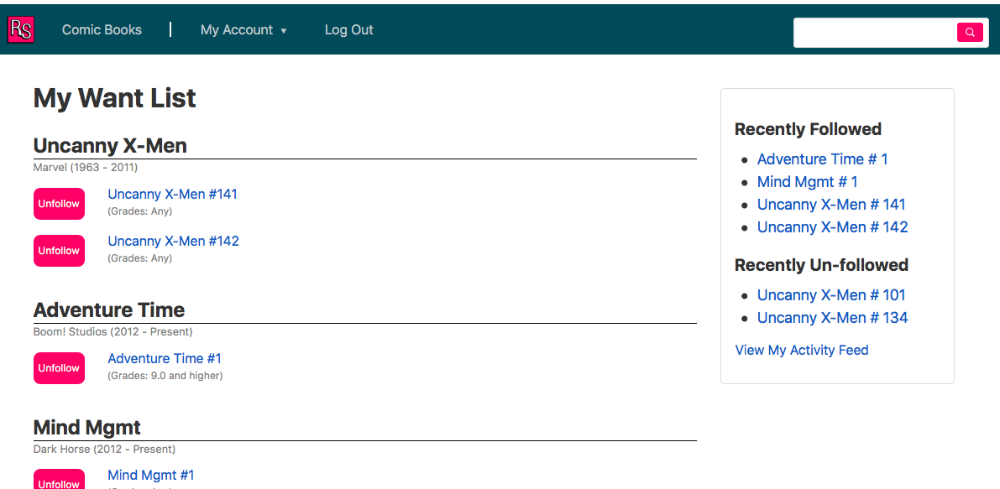Focus the search input field
The width and height of the screenshot is (1000, 489).
point(875,33)
